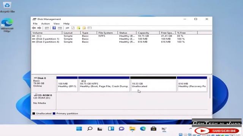This screenshot has height=136, width=243.
Task: Click the NTFS file system cell
Action: coord(102,36)
